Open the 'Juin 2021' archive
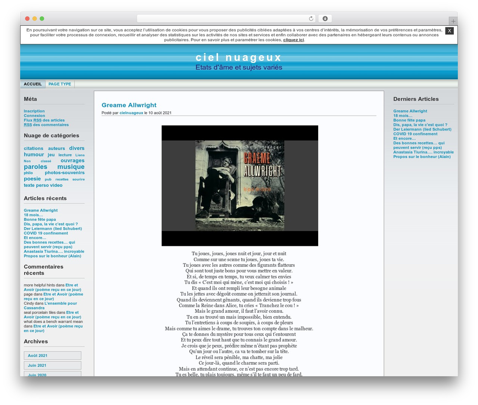478x405 pixels. pos(53,365)
